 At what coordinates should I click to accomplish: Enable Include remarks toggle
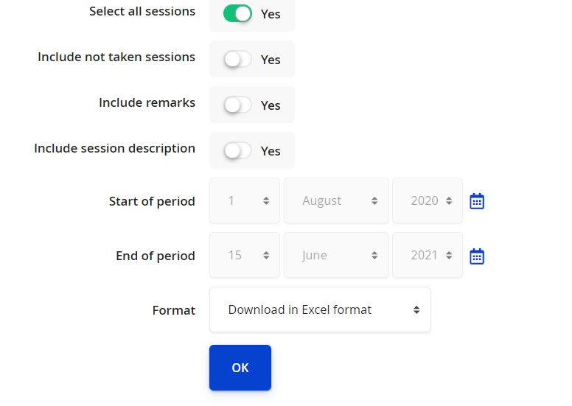[x=237, y=105]
